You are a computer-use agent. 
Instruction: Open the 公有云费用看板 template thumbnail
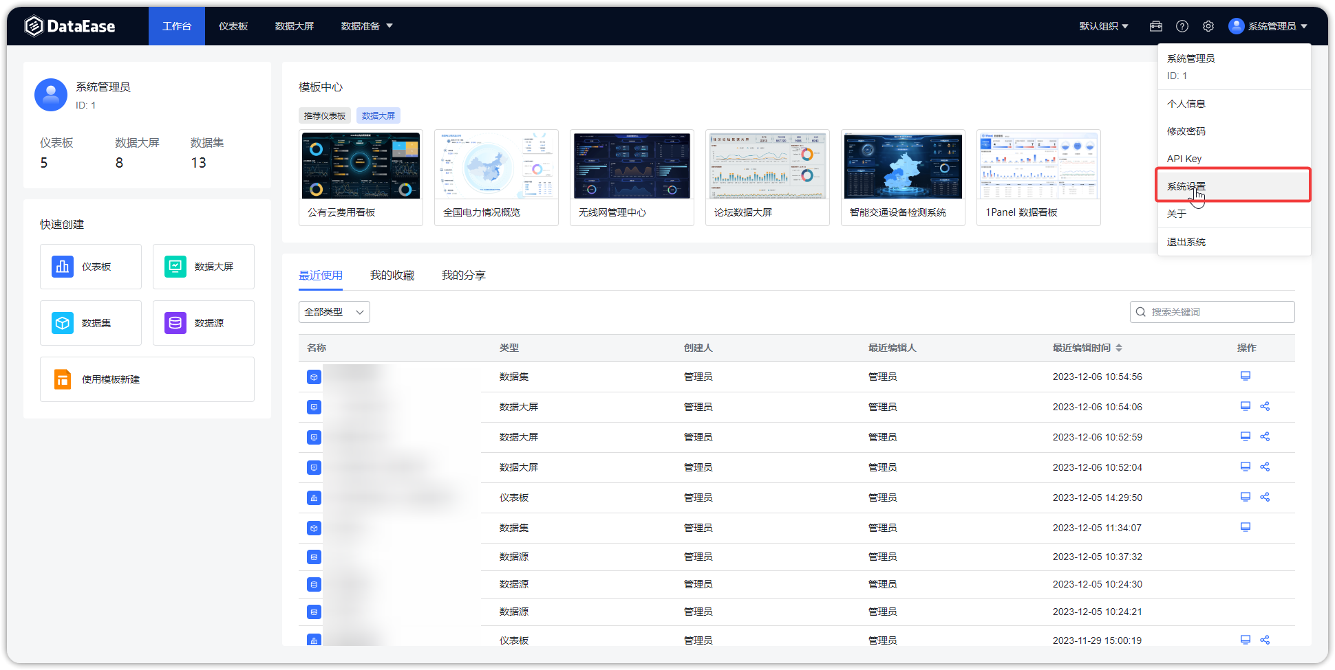coord(361,165)
